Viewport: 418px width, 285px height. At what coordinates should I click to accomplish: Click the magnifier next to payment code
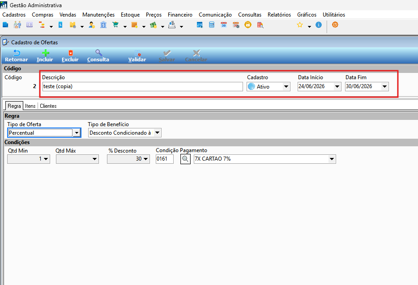pyautogui.click(x=185, y=159)
